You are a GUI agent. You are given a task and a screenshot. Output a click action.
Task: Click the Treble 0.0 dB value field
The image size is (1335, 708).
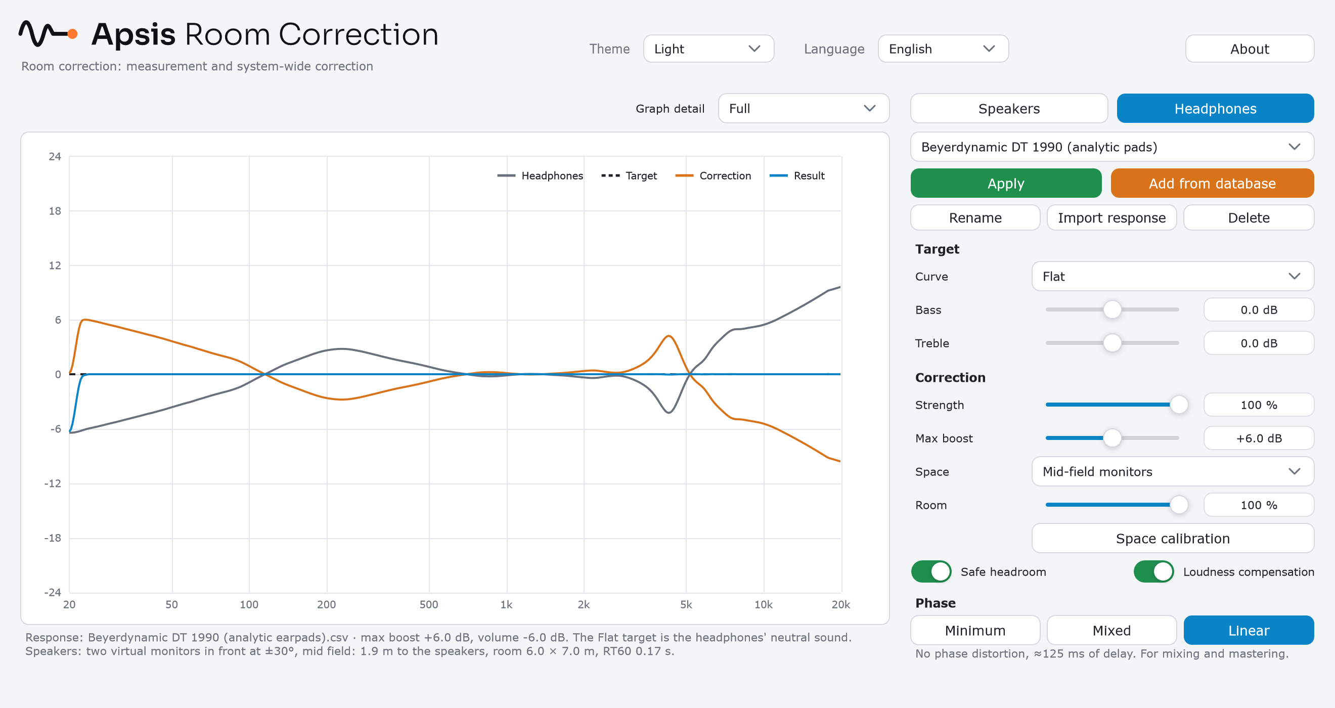coord(1259,342)
